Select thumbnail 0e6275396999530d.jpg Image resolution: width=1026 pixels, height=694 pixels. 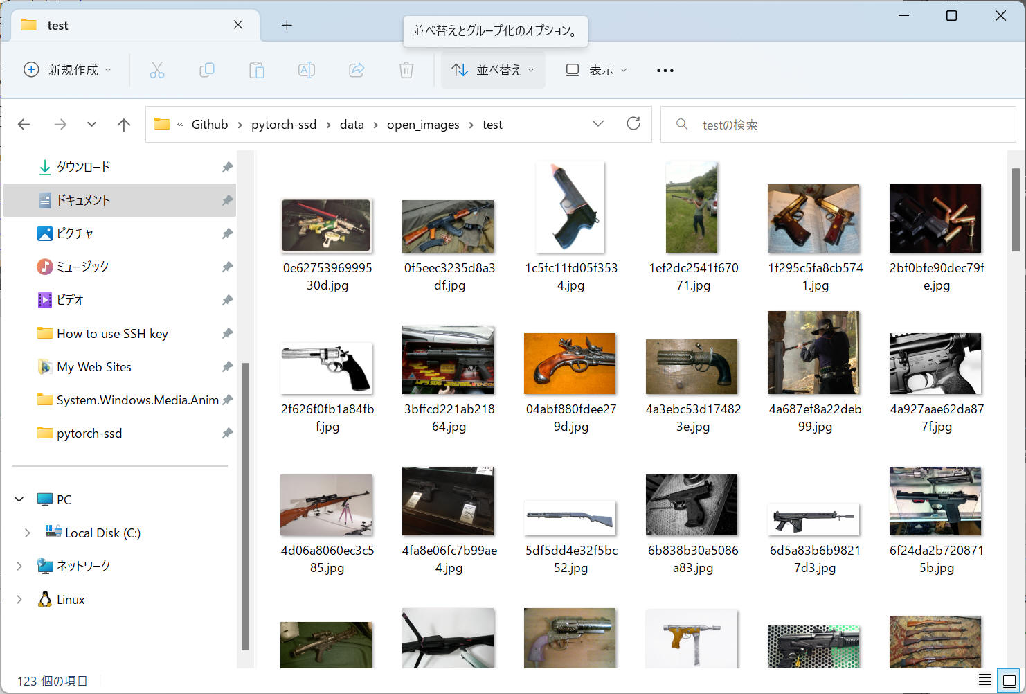point(326,226)
